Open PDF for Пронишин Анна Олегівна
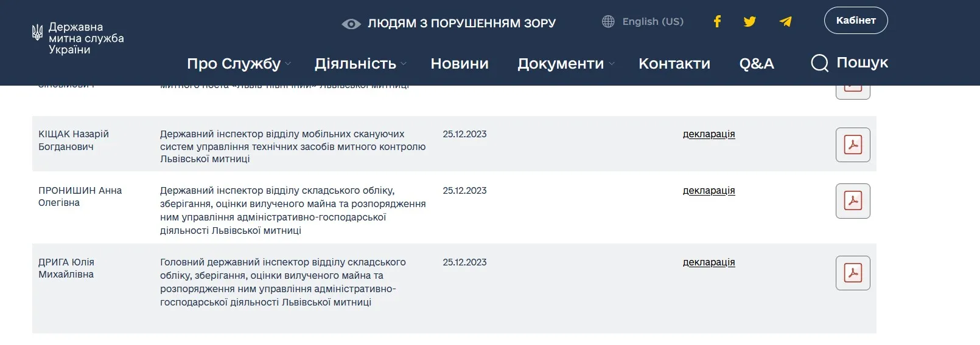The image size is (980, 345). click(853, 201)
